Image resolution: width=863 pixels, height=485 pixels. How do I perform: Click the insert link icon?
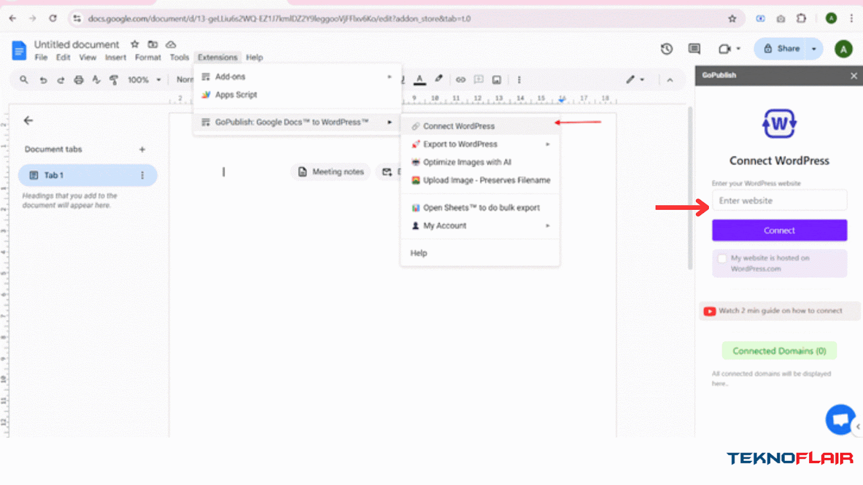point(461,80)
